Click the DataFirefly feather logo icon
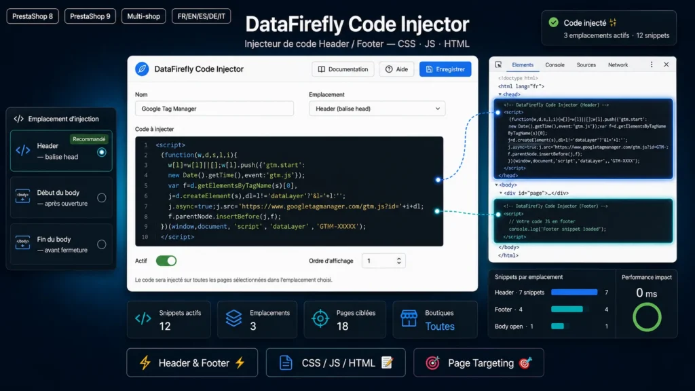This screenshot has width=695, height=391. tap(142, 69)
